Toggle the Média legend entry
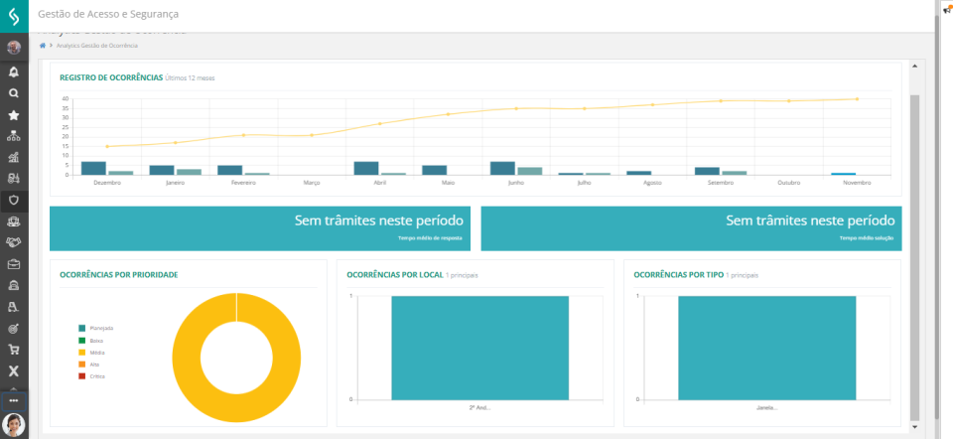Screen dimensions: 953x439 96,353
